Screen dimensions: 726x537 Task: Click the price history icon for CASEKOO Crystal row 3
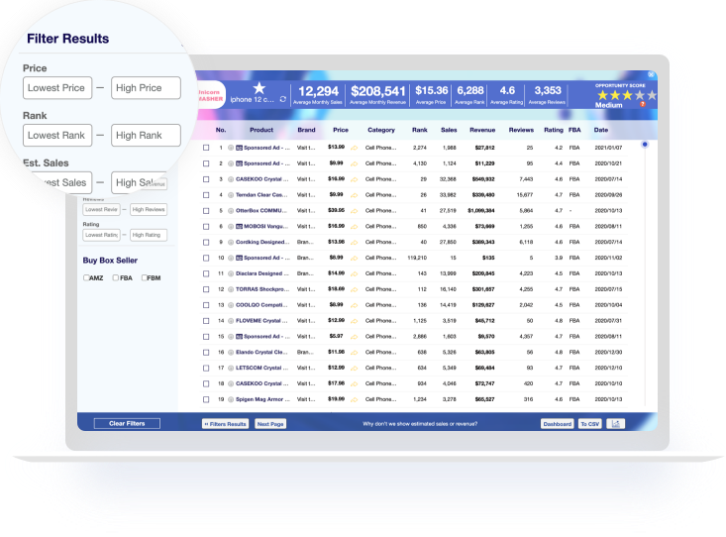coord(354,179)
